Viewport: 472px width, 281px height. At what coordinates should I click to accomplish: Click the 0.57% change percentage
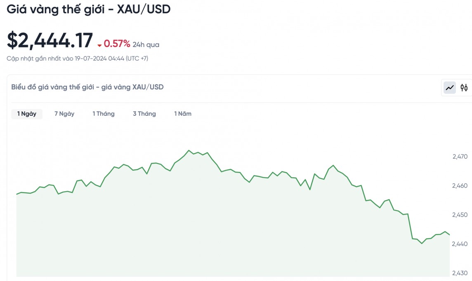click(x=117, y=44)
